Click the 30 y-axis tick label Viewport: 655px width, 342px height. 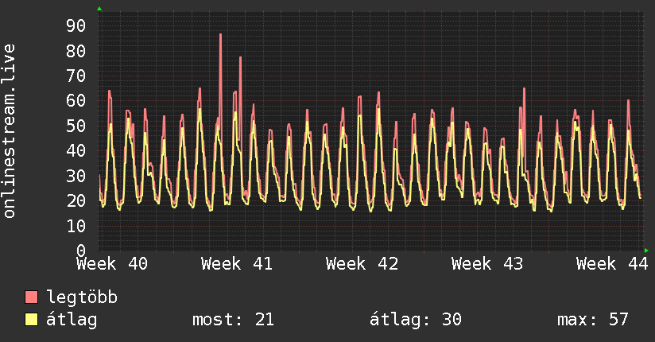coord(76,176)
